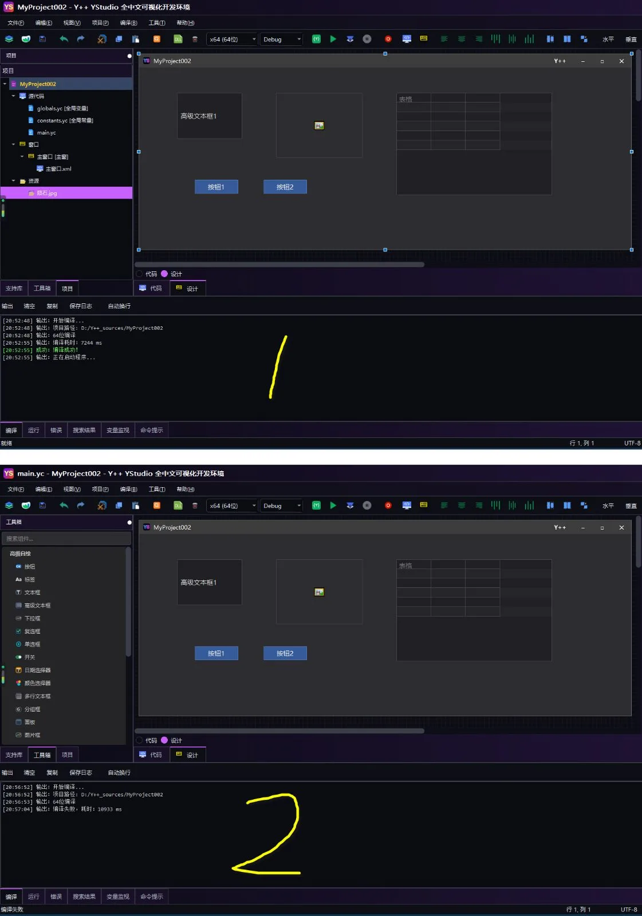The height and width of the screenshot is (916, 642).
Task: Select the 代码 radio button in upper window
Action: [x=139, y=274]
